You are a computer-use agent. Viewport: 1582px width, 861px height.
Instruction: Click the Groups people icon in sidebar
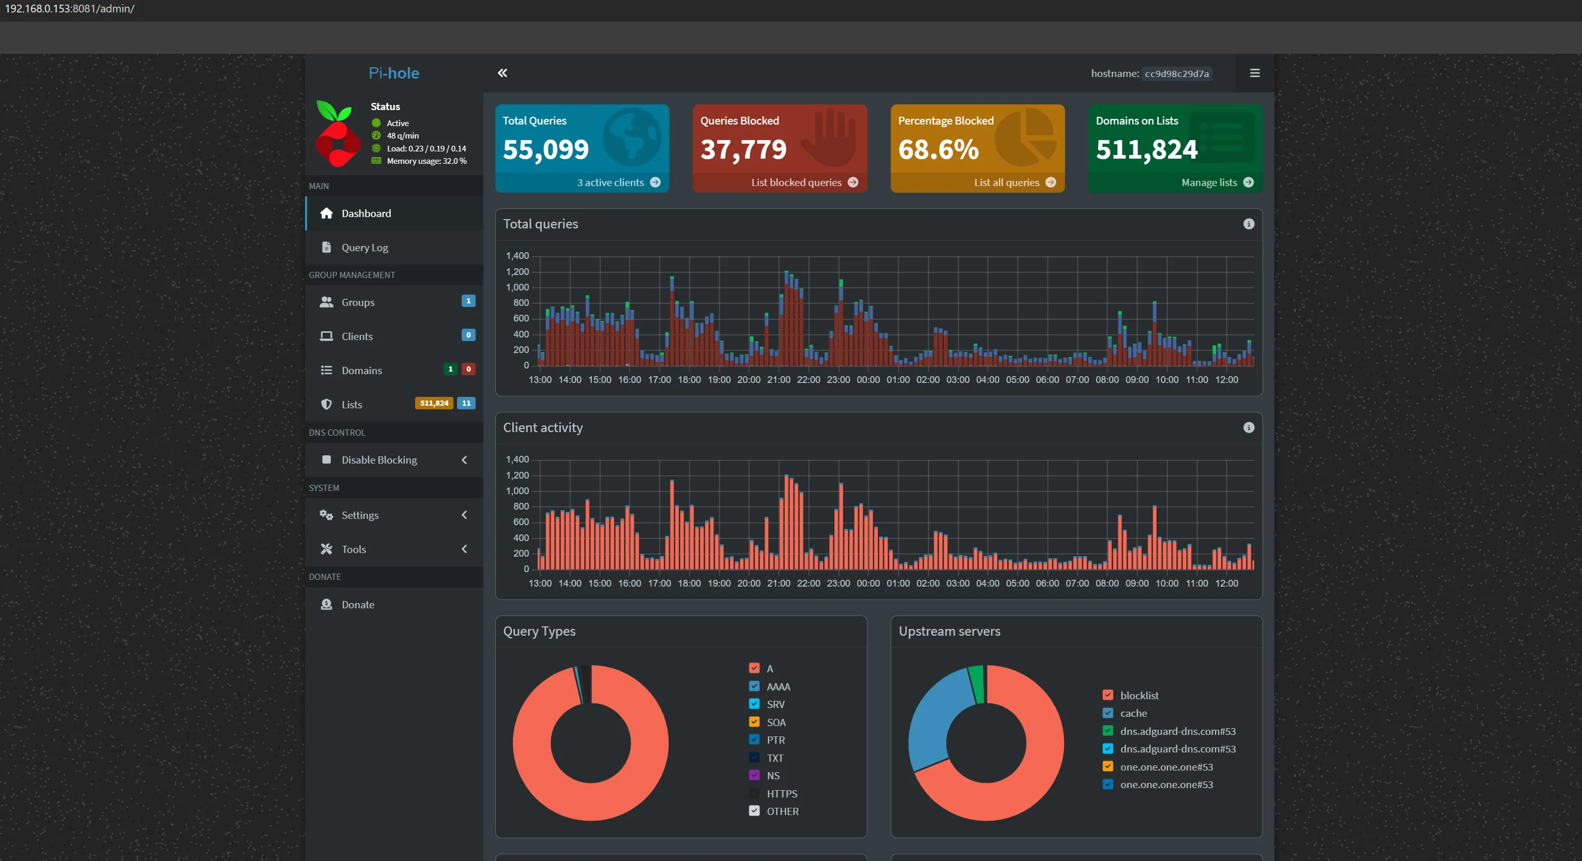327,302
